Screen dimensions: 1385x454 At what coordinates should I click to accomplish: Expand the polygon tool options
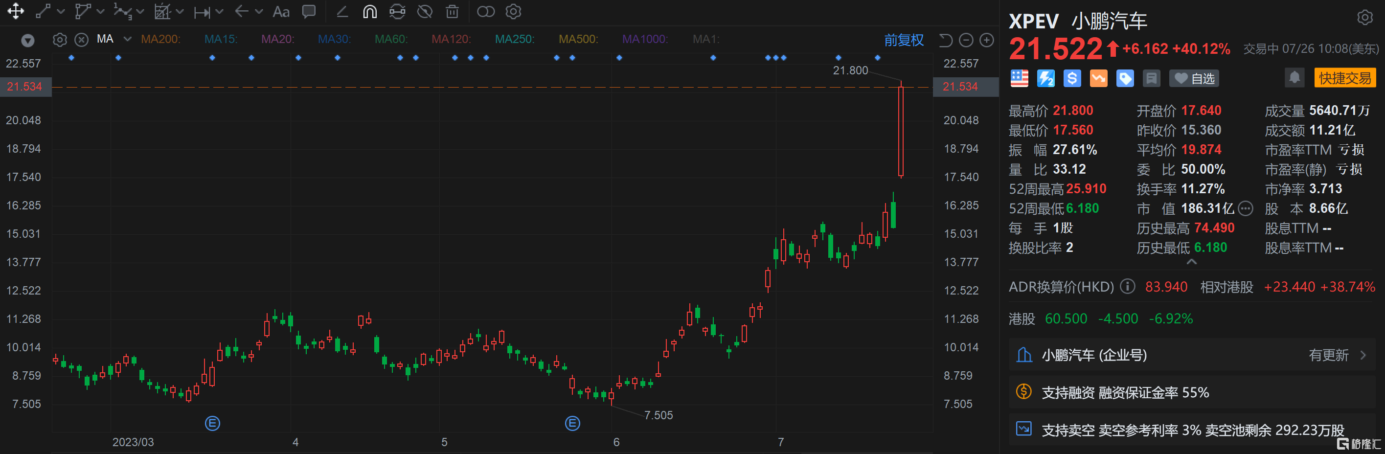pyautogui.click(x=101, y=11)
